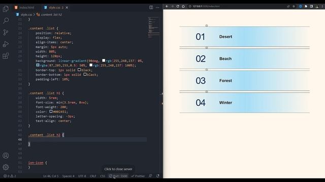Image resolution: width=325 pixels, height=182 pixels.
Task: Click the notifications bell in status bar
Action: [158, 176]
